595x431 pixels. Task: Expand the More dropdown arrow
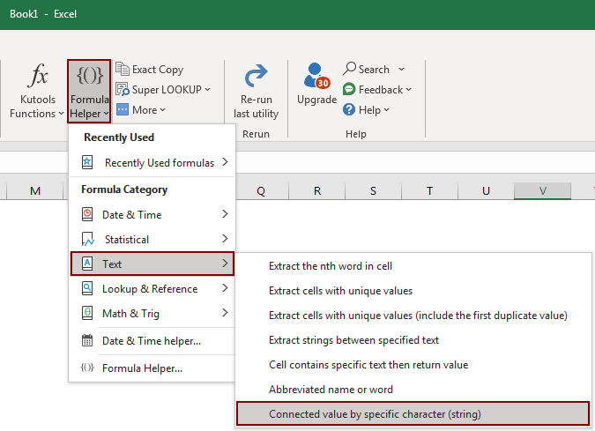click(163, 109)
